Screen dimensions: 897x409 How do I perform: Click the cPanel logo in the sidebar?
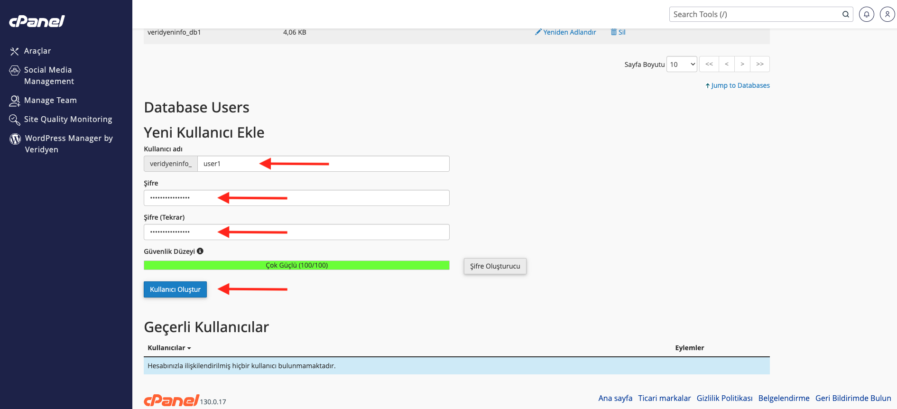pyautogui.click(x=37, y=21)
